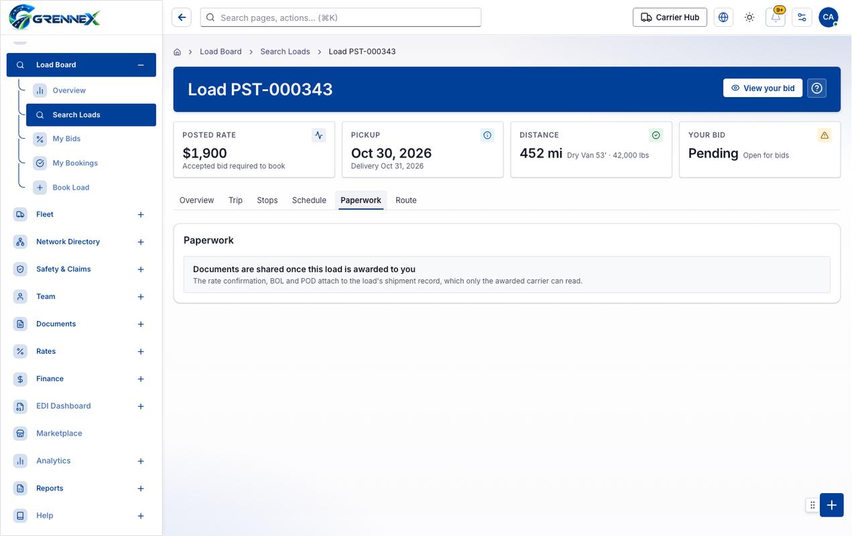Click the search pages input field

point(341,17)
